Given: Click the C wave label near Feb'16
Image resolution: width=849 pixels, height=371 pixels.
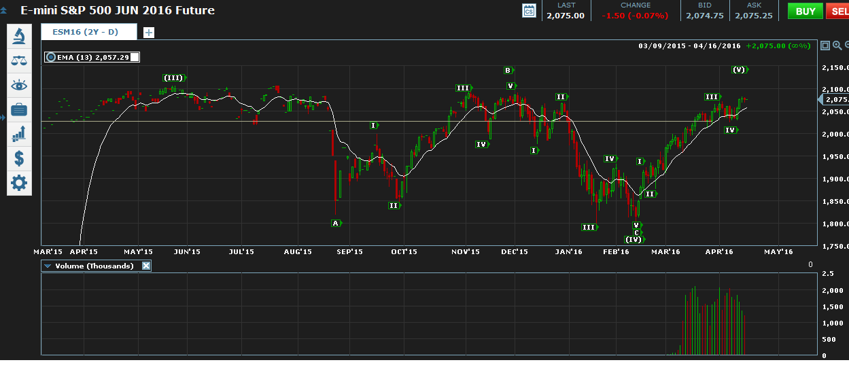Looking at the screenshot, I should tap(636, 232).
